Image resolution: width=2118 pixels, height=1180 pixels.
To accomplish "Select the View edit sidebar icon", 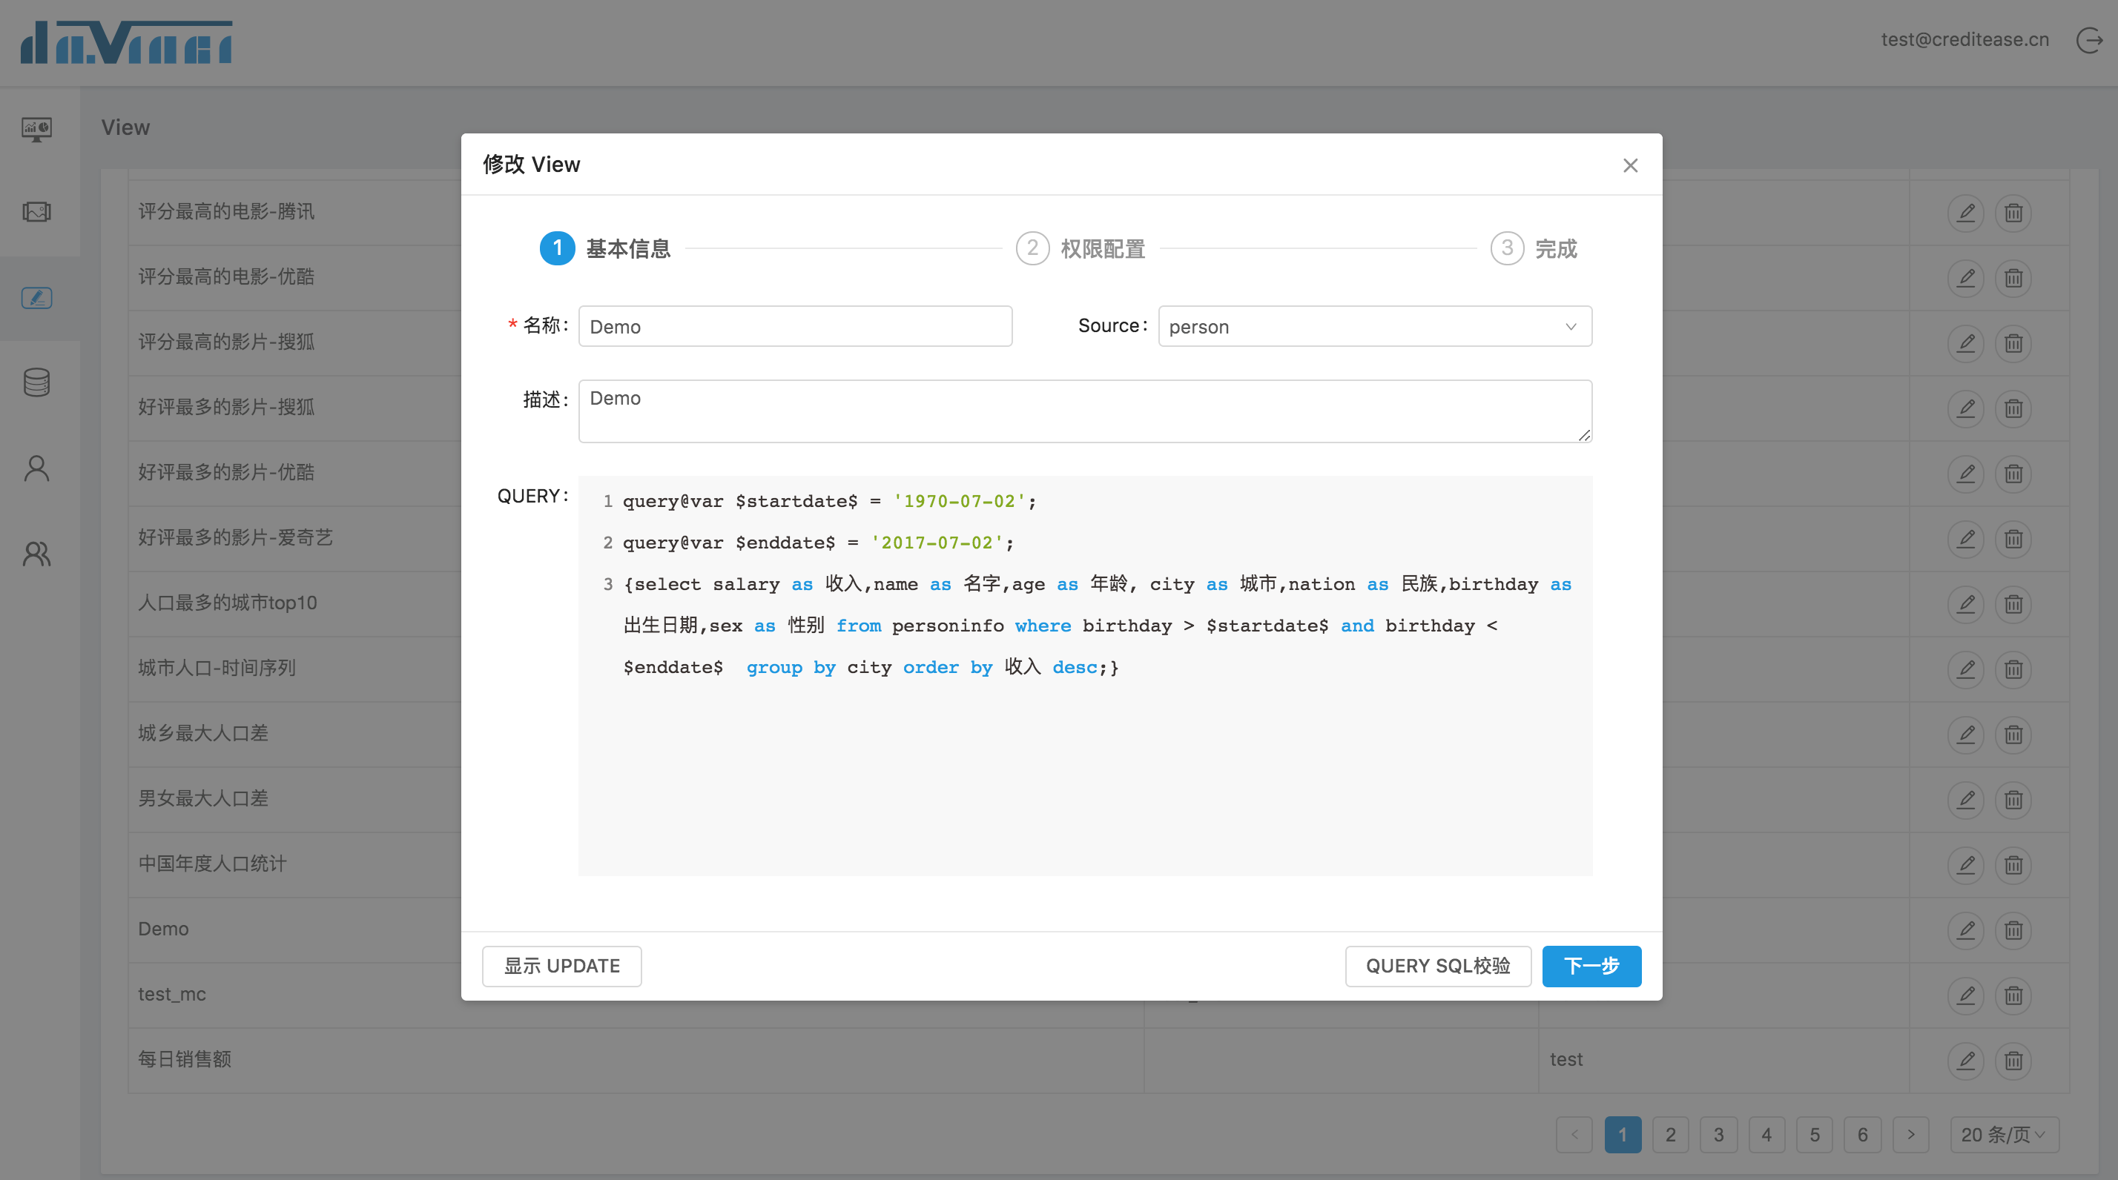I will point(37,297).
